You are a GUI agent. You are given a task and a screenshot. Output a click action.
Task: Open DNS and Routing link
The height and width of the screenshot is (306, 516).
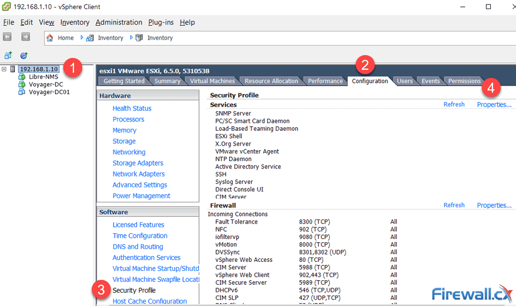(138, 246)
